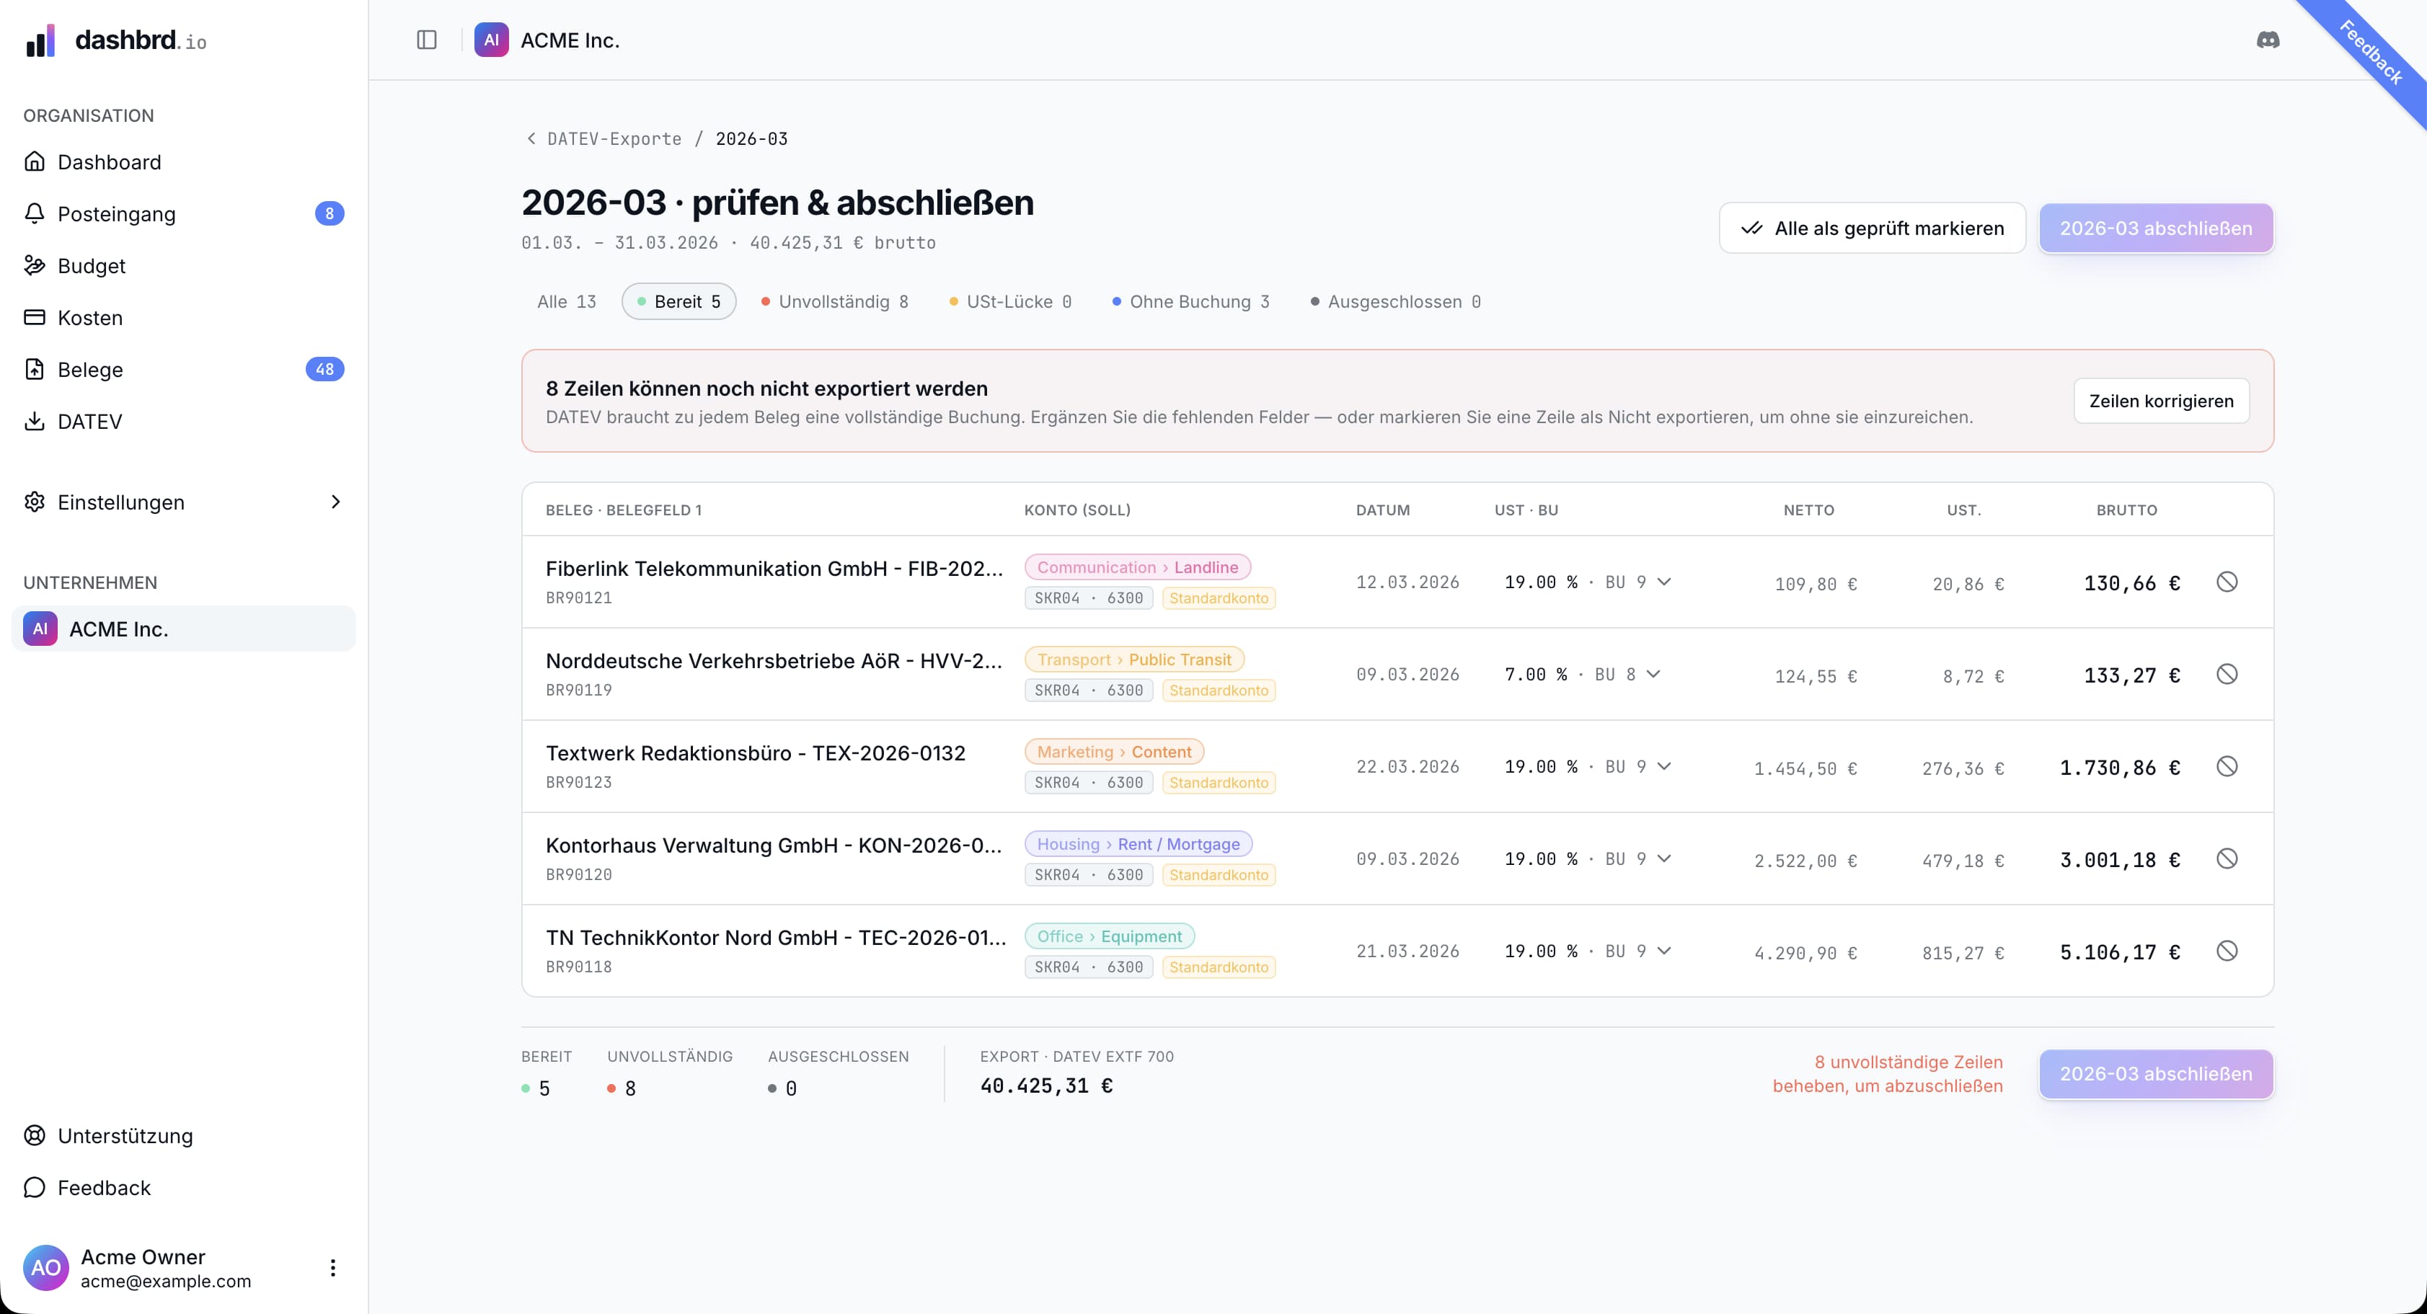Click the dashbrd.io logo

click(116, 40)
